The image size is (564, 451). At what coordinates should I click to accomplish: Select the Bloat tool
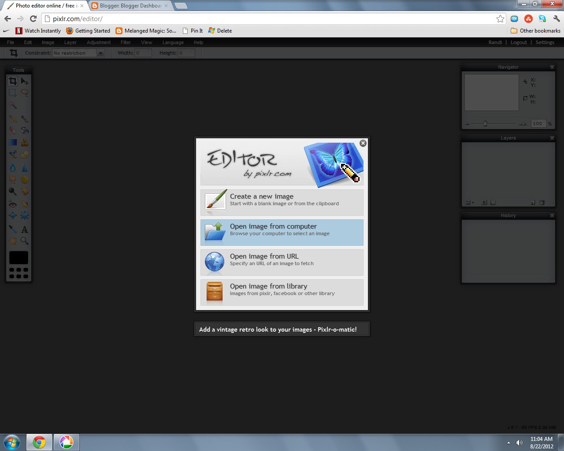point(13,215)
